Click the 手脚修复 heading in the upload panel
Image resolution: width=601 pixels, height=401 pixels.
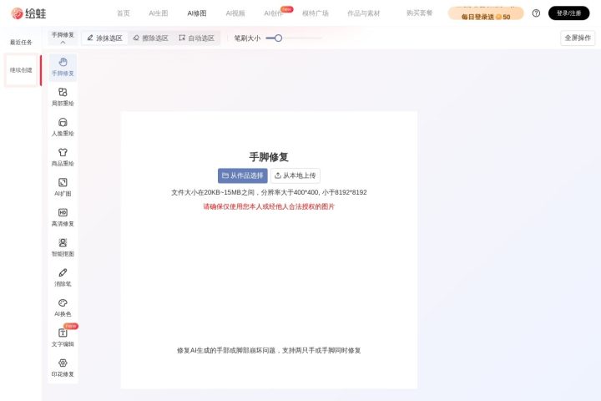(x=269, y=157)
